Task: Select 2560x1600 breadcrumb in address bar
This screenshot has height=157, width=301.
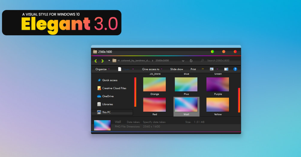Action: 162,60
